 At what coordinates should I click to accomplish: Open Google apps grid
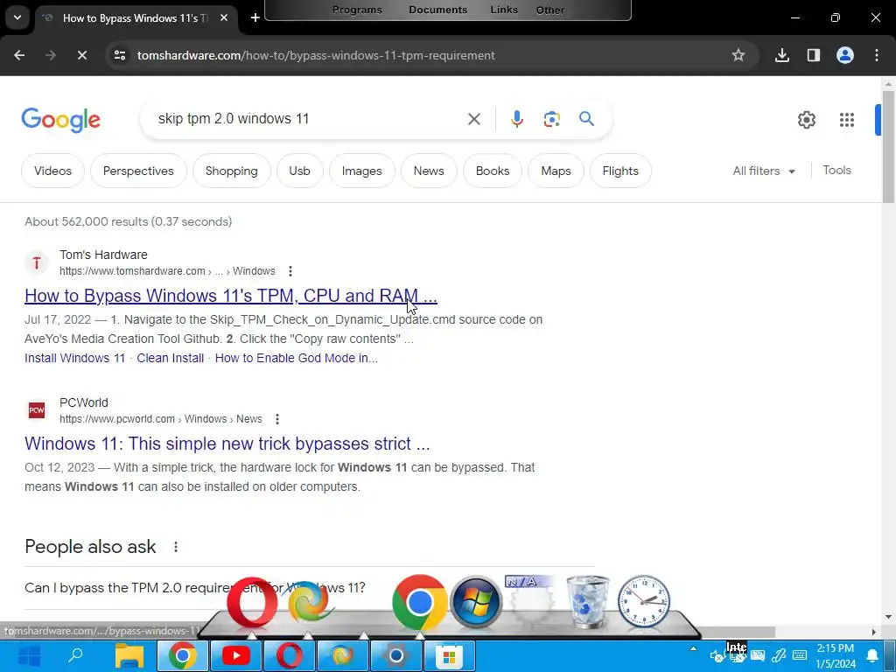click(x=847, y=119)
